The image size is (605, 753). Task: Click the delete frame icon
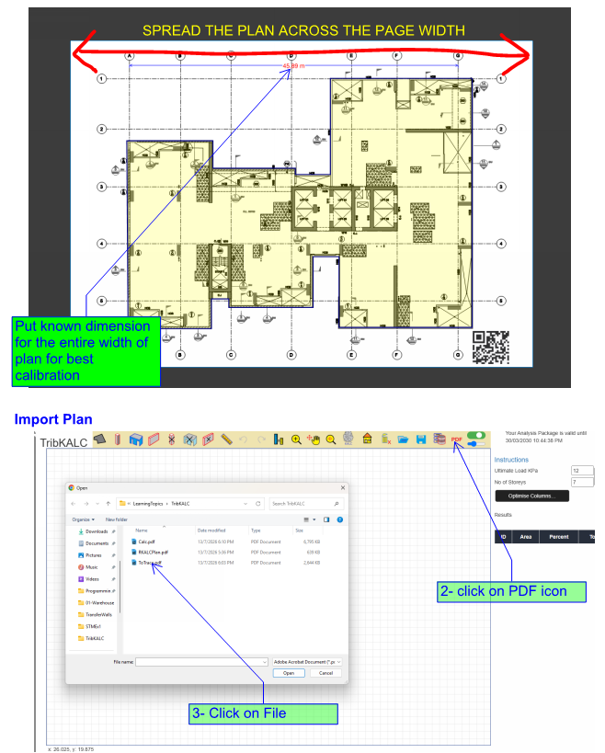(x=190, y=439)
